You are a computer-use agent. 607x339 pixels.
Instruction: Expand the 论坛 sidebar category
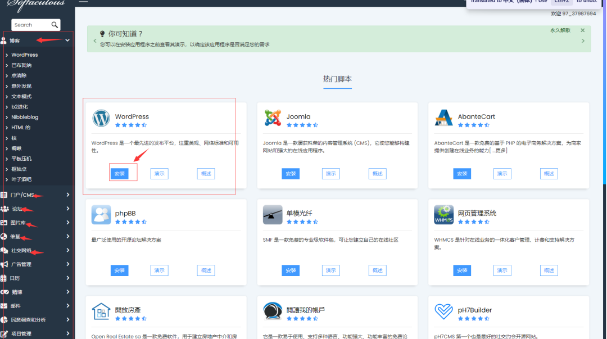[x=67, y=209]
